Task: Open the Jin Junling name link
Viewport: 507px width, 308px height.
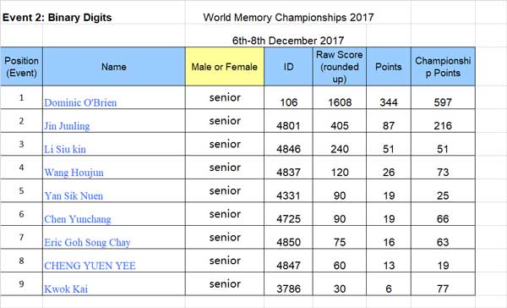Action: 67,126
